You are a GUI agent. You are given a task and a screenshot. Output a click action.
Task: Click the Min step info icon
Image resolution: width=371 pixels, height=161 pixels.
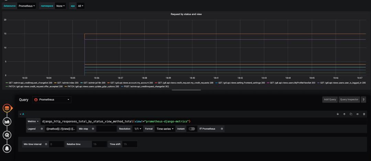[x=93, y=129]
